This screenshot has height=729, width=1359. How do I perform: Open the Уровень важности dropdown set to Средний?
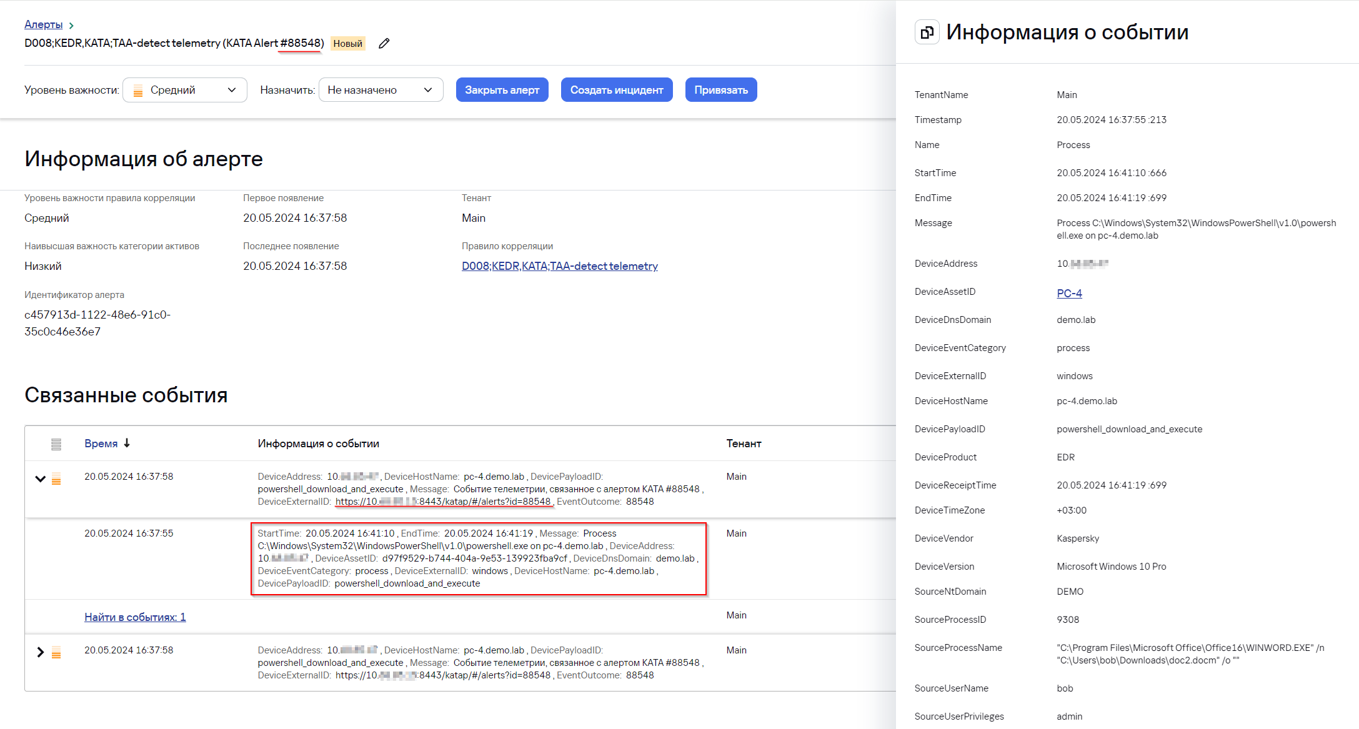click(185, 90)
